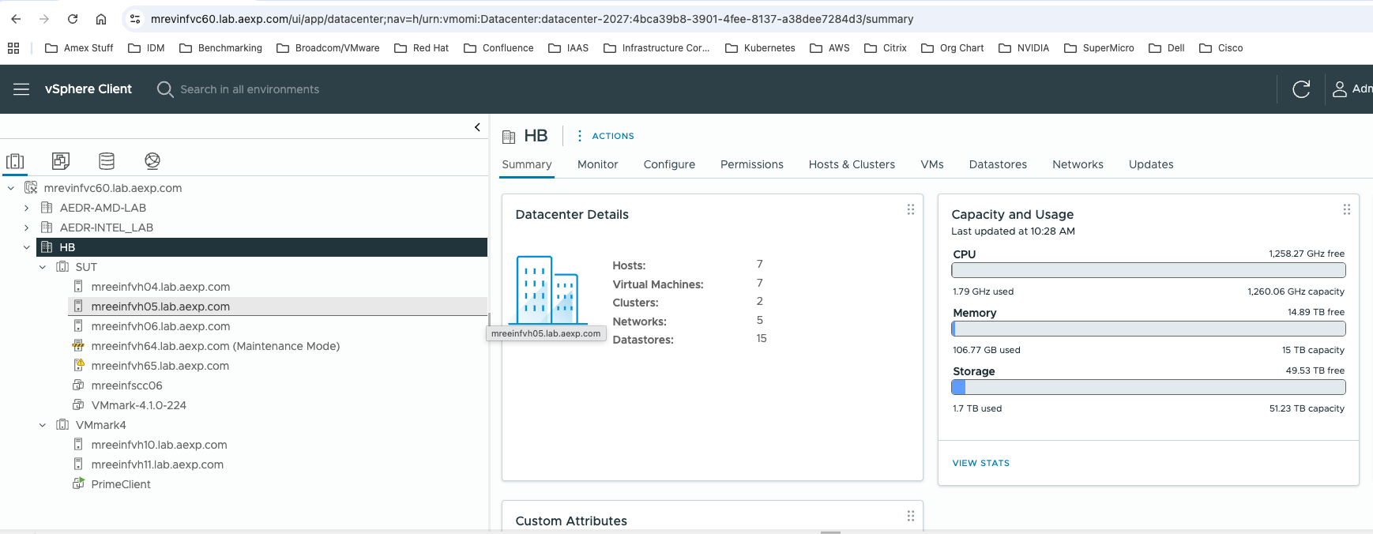Open the Datastores tab
Screen dimensions: 1373x534
point(998,164)
